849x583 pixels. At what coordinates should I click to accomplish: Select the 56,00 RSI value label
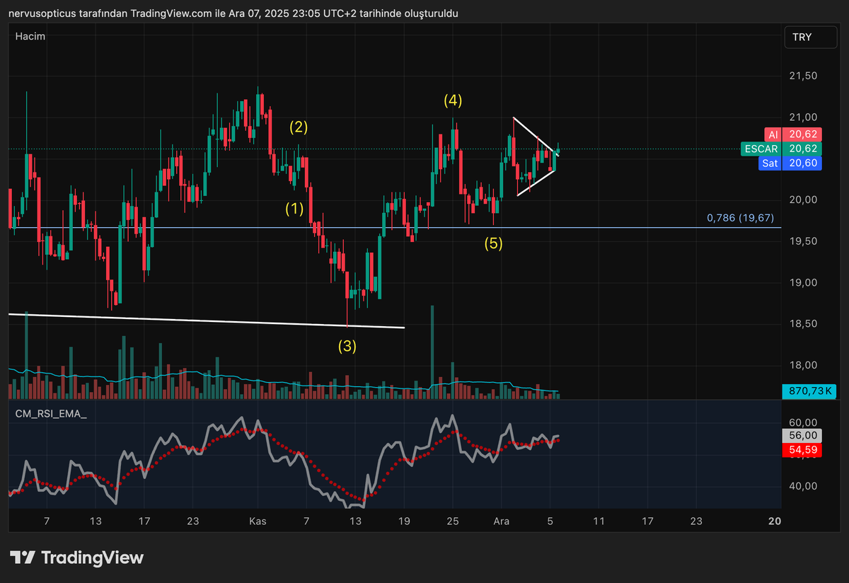click(801, 436)
